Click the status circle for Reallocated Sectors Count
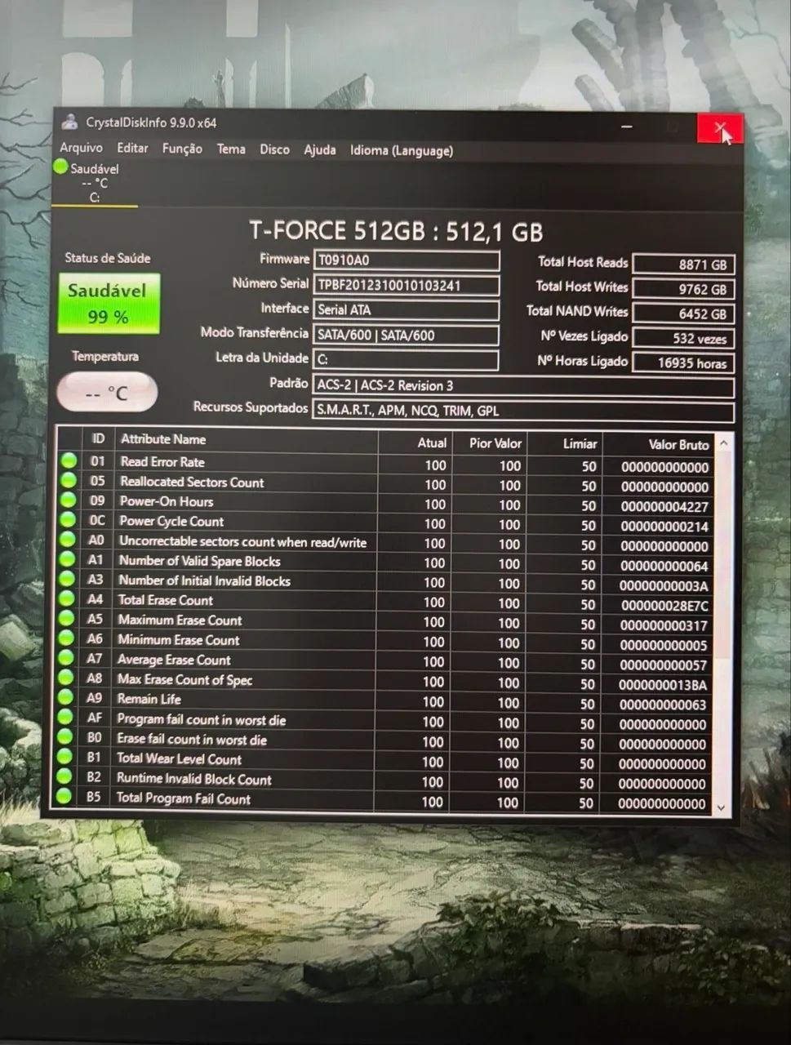Viewport: 791px width, 1045px height. click(69, 481)
